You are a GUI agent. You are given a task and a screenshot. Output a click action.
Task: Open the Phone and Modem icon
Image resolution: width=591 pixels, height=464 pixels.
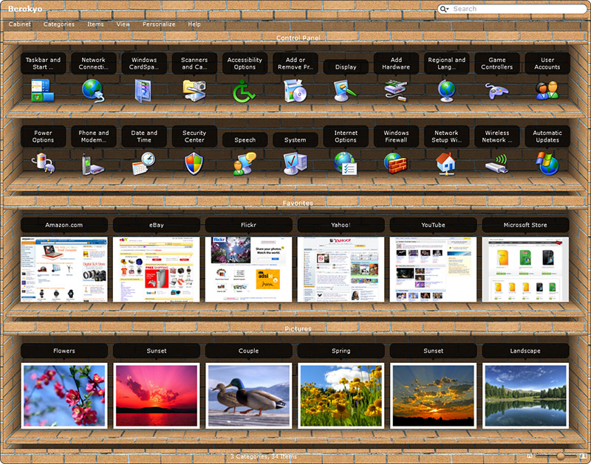pyautogui.click(x=93, y=164)
